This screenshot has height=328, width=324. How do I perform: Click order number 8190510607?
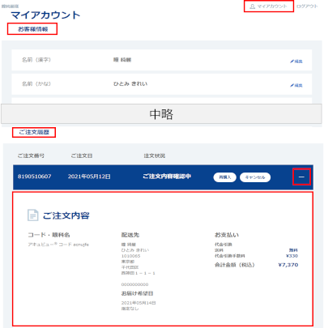click(34, 177)
